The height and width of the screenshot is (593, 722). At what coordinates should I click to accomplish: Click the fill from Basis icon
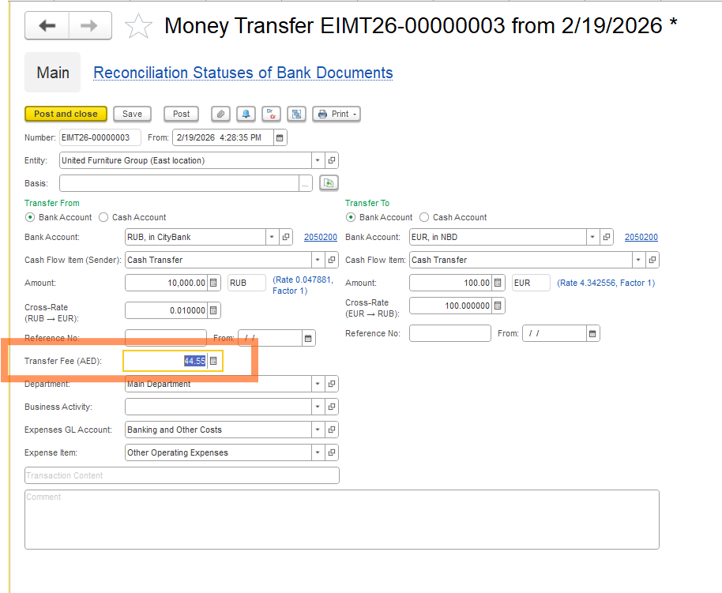pyautogui.click(x=328, y=183)
